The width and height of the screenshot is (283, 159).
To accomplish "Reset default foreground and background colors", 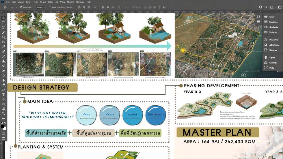I will point(2,123).
